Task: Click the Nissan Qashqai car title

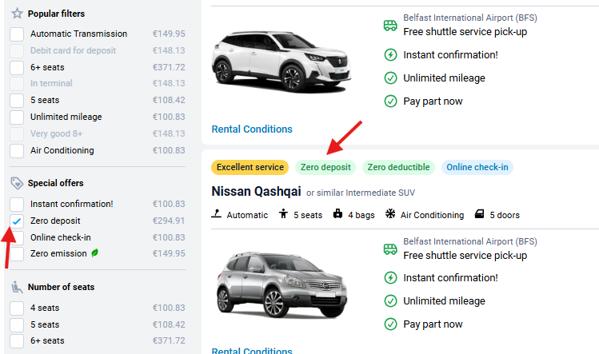Action: pyautogui.click(x=257, y=191)
